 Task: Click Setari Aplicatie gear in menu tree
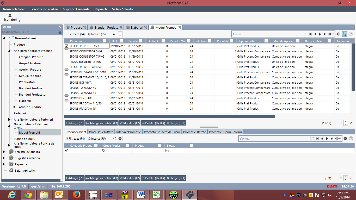tap(11, 171)
